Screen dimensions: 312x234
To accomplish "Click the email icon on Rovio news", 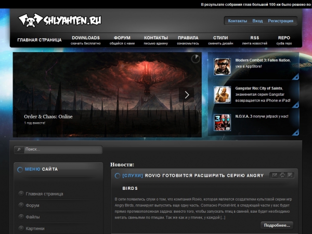I will pyautogui.click(x=275, y=175).
